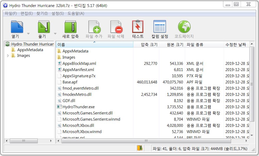Viewport: 259px width, 156px height.
Task: Select the Microsoft.Xbox.winmd file icon
Action: pyautogui.click(x=59, y=131)
